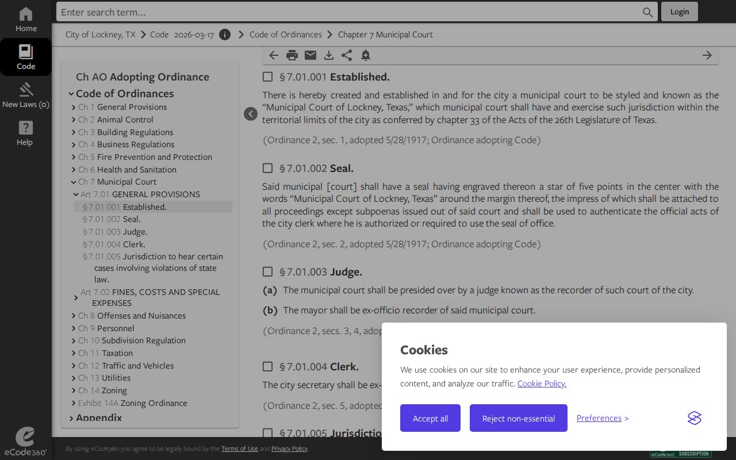The width and height of the screenshot is (736, 460).
Task: Click the cookie consent logo icon
Action: point(695,418)
